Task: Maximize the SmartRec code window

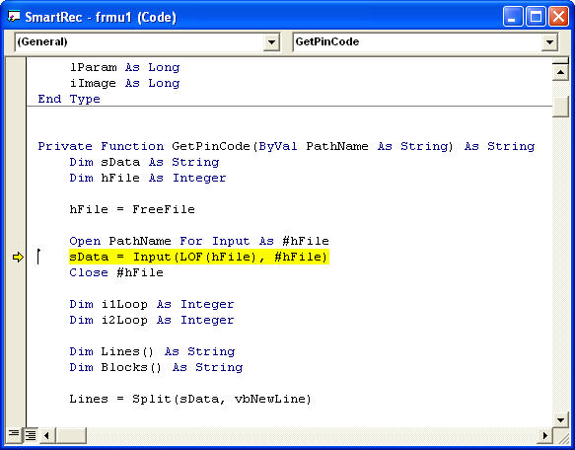Action: pyautogui.click(x=536, y=17)
